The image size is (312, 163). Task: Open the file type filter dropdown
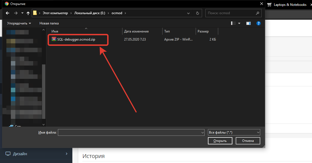click(234, 132)
